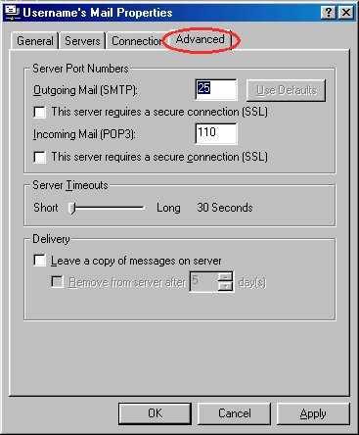359x435 pixels.
Task: Click the Advanced tab
Action: (201, 39)
